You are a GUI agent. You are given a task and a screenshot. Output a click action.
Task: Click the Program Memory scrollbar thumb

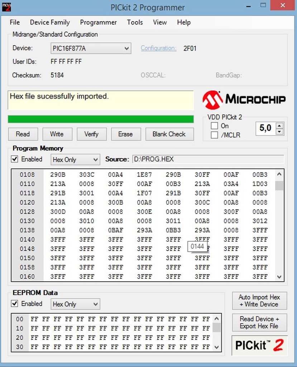point(279,186)
